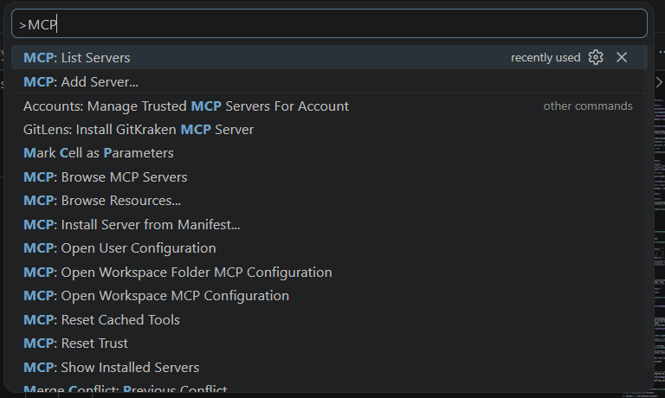Click the command palette input field
Screen dimensions: 665x398
pos(329,23)
